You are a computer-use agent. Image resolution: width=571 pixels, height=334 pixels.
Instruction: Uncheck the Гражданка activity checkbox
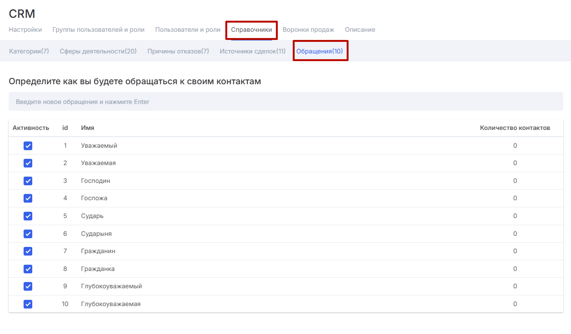[28, 269]
